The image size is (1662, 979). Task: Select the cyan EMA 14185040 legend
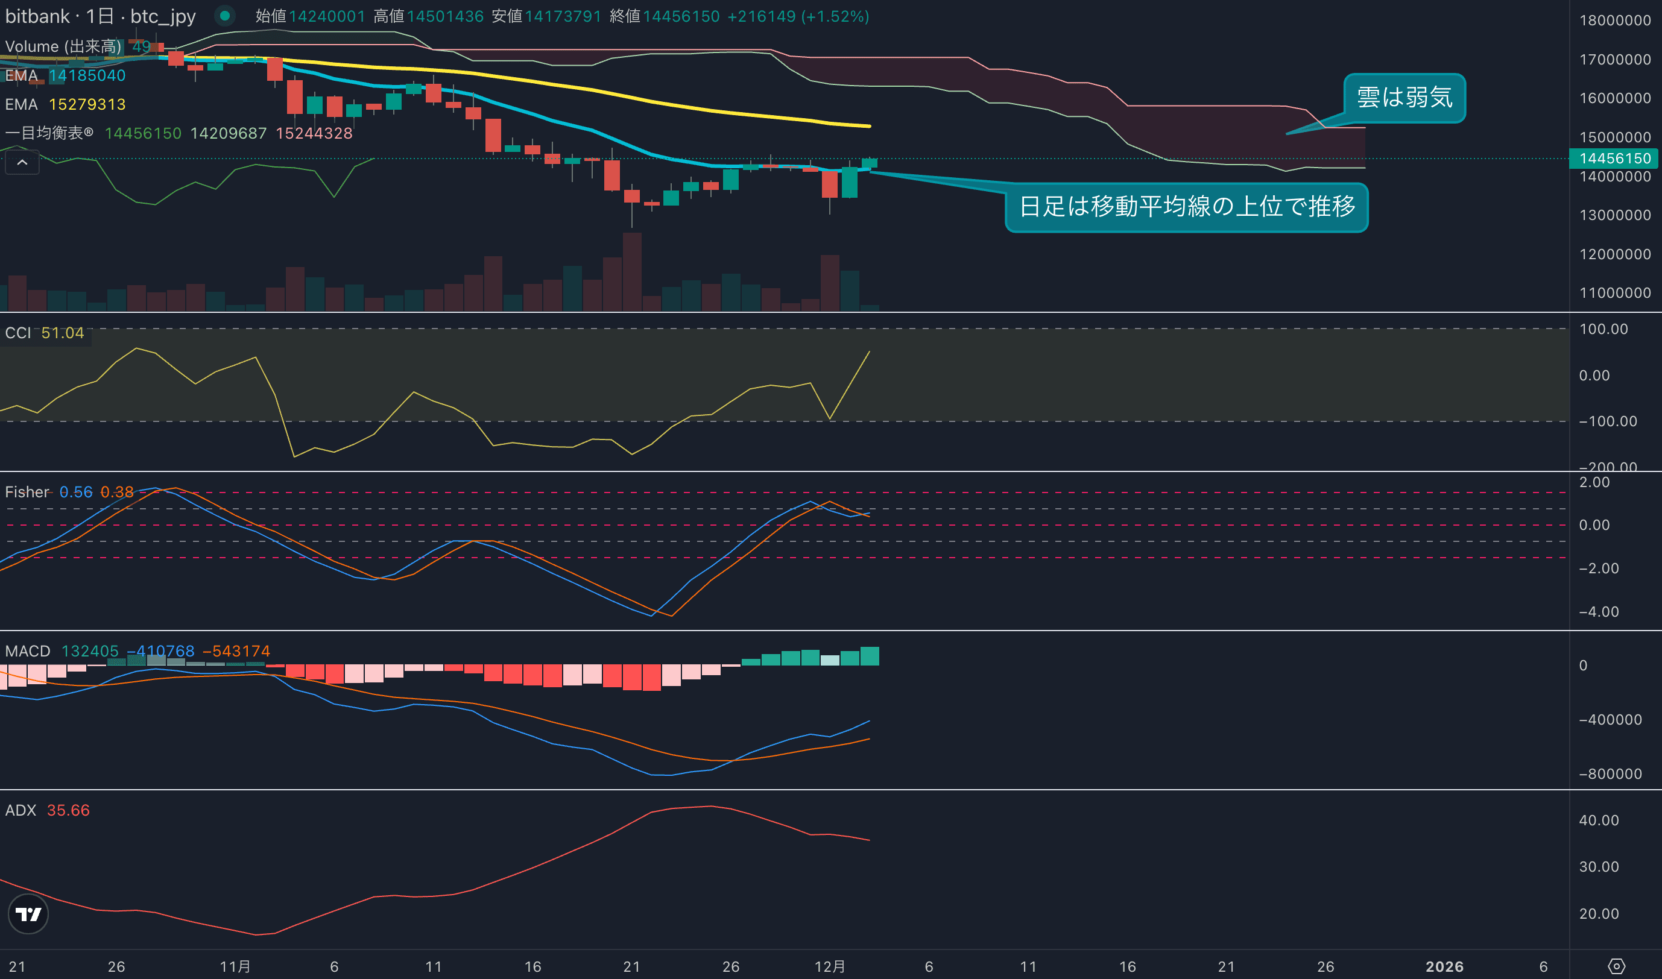click(x=65, y=75)
